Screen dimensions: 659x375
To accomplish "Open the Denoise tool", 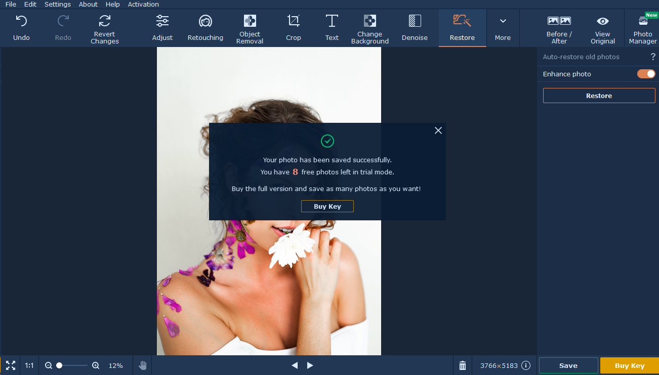I will (415, 28).
